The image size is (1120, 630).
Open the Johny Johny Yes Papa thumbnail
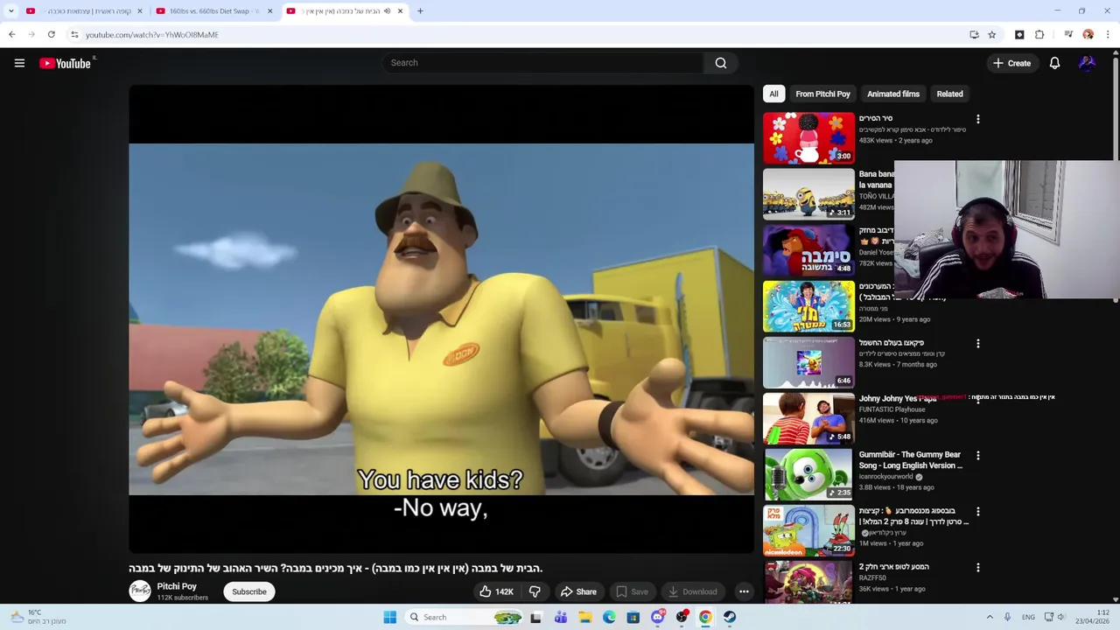(x=808, y=418)
